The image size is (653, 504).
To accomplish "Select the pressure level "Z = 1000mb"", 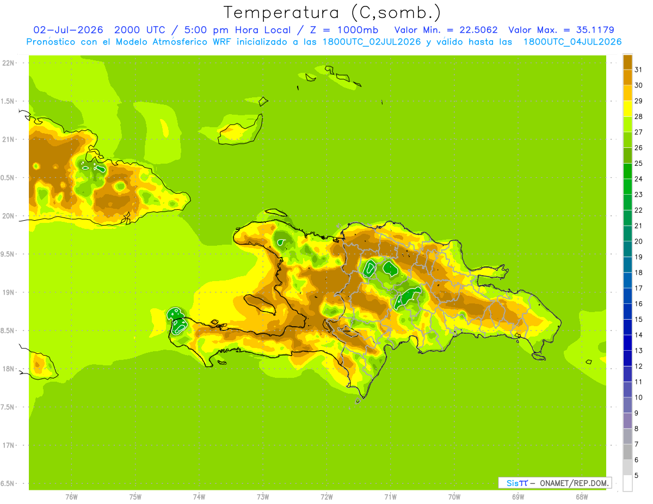I will [x=343, y=30].
